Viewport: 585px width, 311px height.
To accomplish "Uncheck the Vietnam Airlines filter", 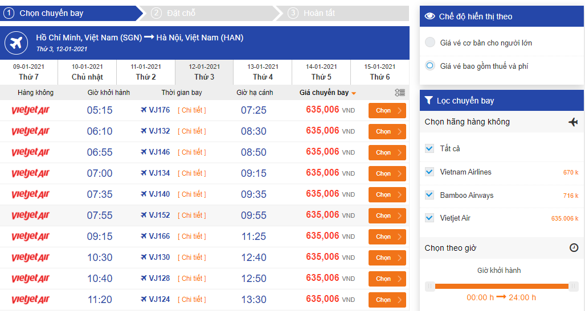I will click(x=429, y=172).
